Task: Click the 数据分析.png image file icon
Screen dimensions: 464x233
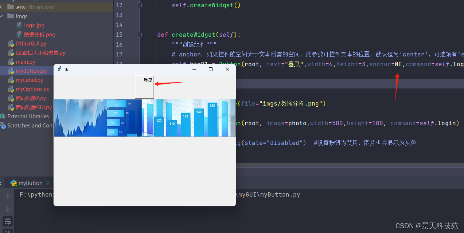Action: pyautogui.click(x=19, y=35)
